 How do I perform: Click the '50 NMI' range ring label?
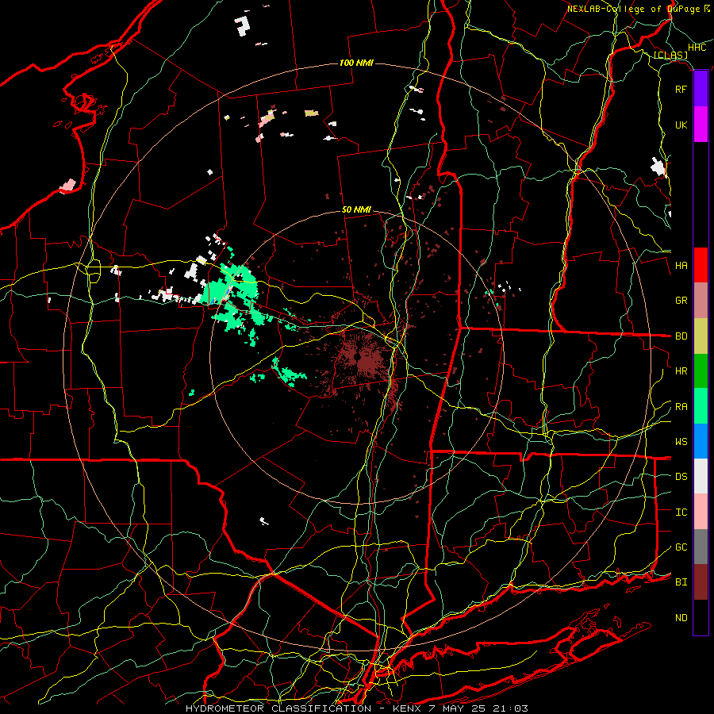click(x=356, y=210)
